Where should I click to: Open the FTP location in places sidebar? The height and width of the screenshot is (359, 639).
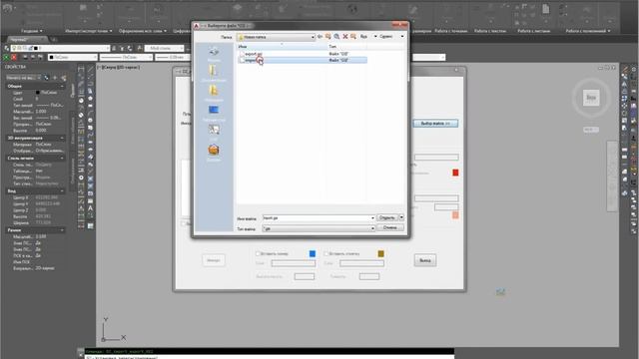pos(214,133)
